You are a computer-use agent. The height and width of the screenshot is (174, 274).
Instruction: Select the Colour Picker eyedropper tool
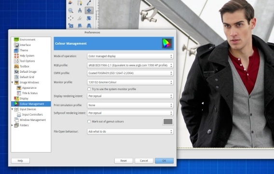tap(89, 2)
